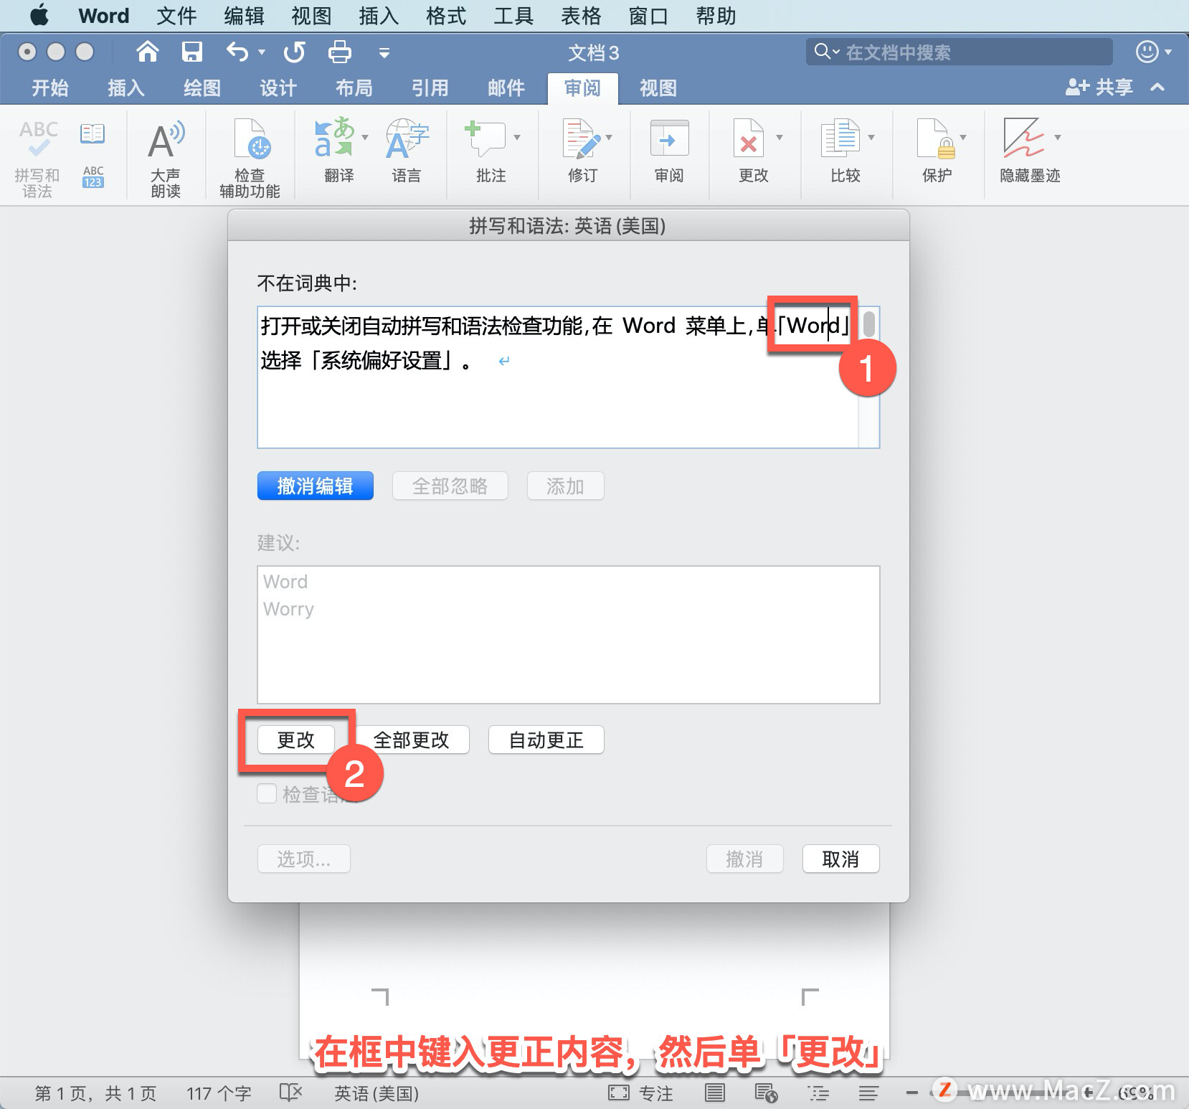Image resolution: width=1189 pixels, height=1109 pixels.
Task: Open the Insert (插入) ribbon tab
Action: pos(126,88)
